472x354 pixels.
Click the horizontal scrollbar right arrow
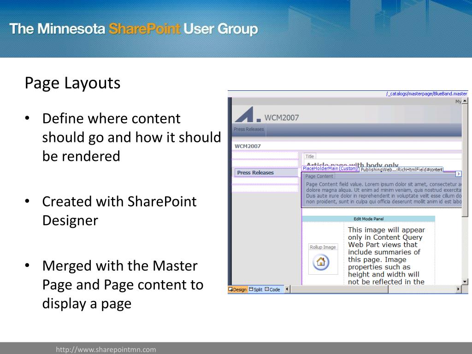[x=459, y=289]
